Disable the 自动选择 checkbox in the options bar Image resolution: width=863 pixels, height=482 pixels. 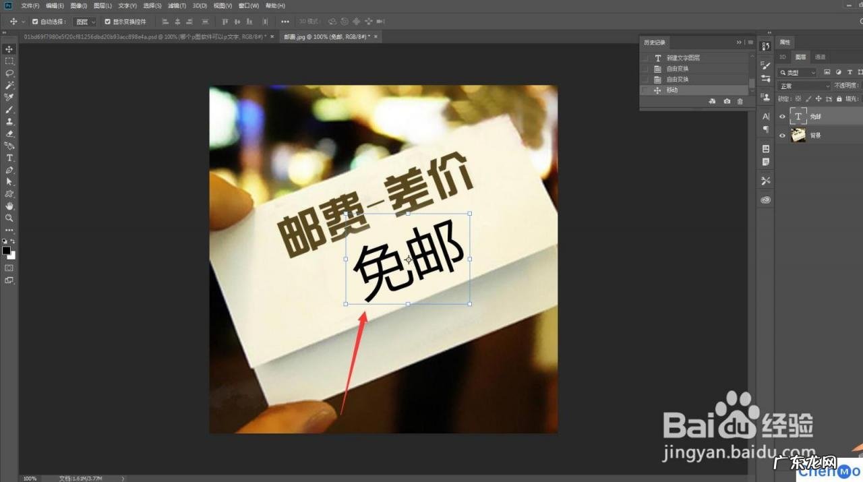35,21
